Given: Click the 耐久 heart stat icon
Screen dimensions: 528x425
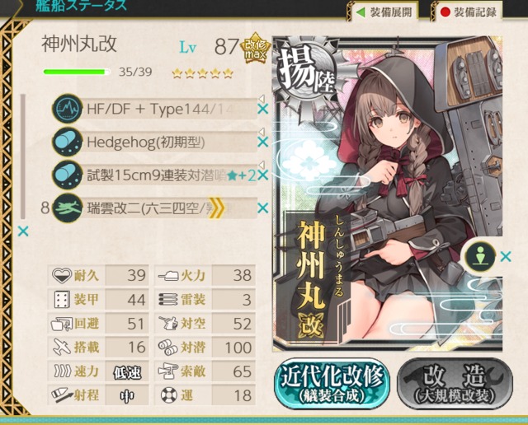Looking at the screenshot, I should pos(62,275).
